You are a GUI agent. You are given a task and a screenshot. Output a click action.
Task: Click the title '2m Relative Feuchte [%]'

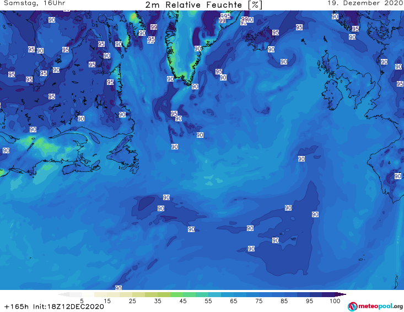[203, 5]
